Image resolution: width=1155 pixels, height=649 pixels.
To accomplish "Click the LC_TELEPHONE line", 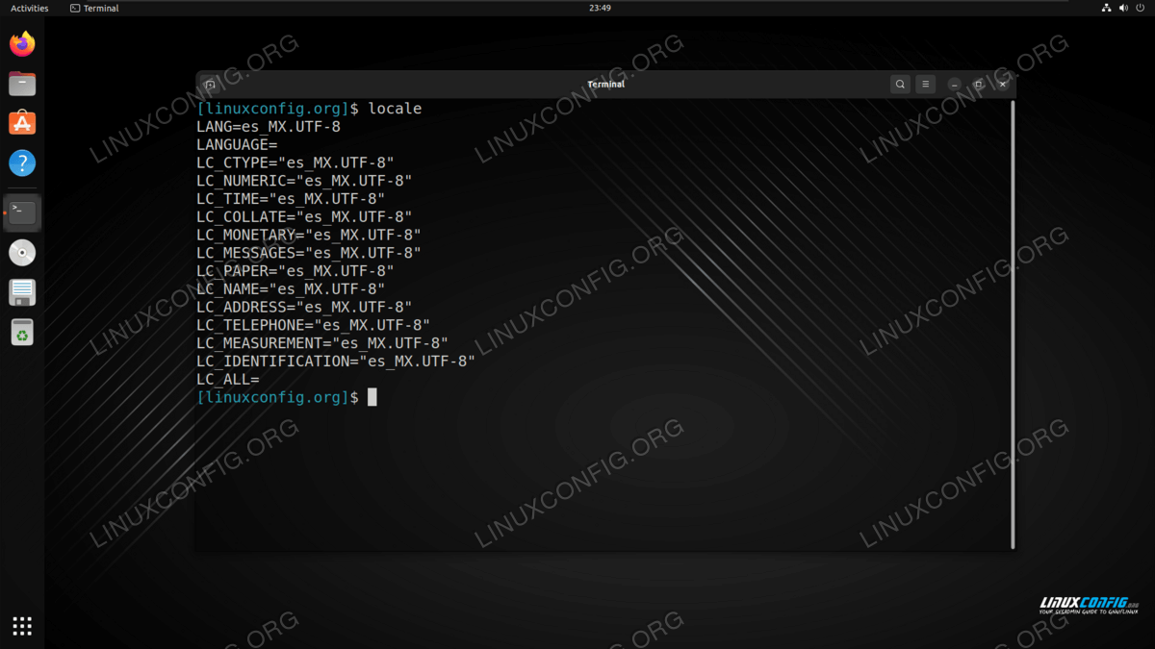I will [x=313, y=325].
